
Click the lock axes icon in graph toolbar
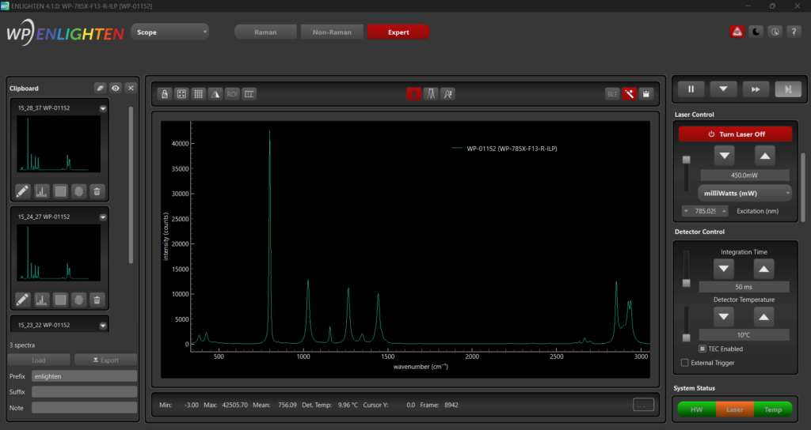pyautogui.click(x=165, y=93)
